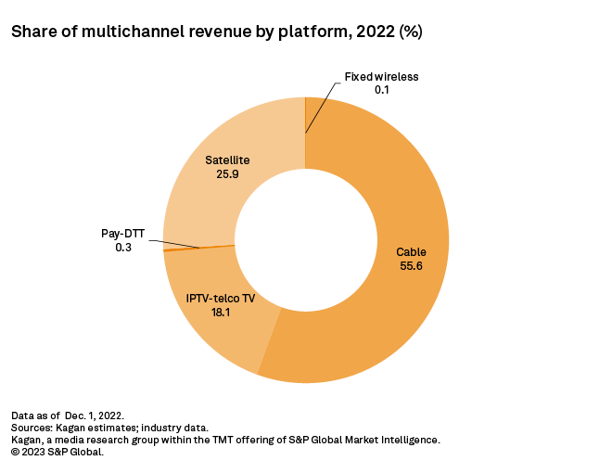
Task: Select the IPTV-telco TV label
Action: 223,299
